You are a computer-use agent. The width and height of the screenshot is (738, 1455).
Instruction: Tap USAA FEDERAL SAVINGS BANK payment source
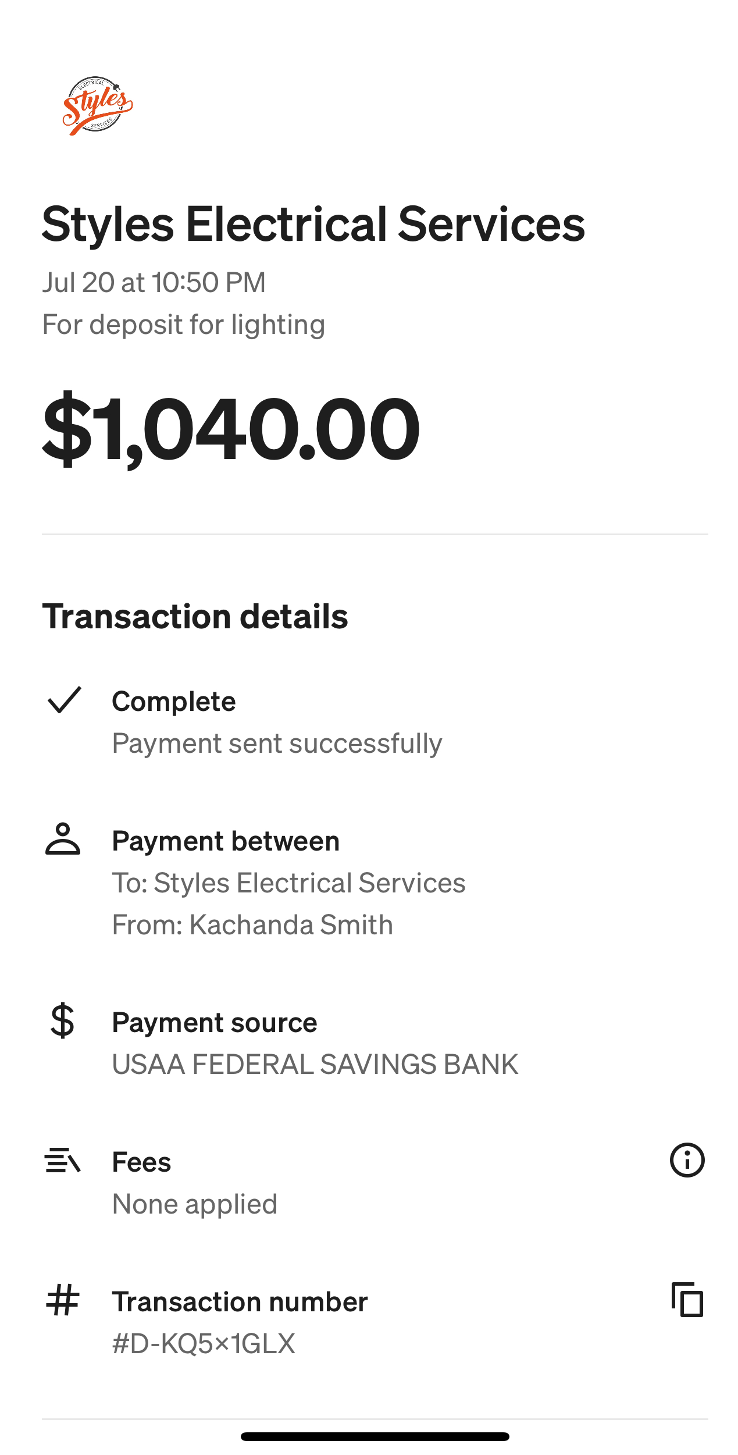[x=315, y=1064]
